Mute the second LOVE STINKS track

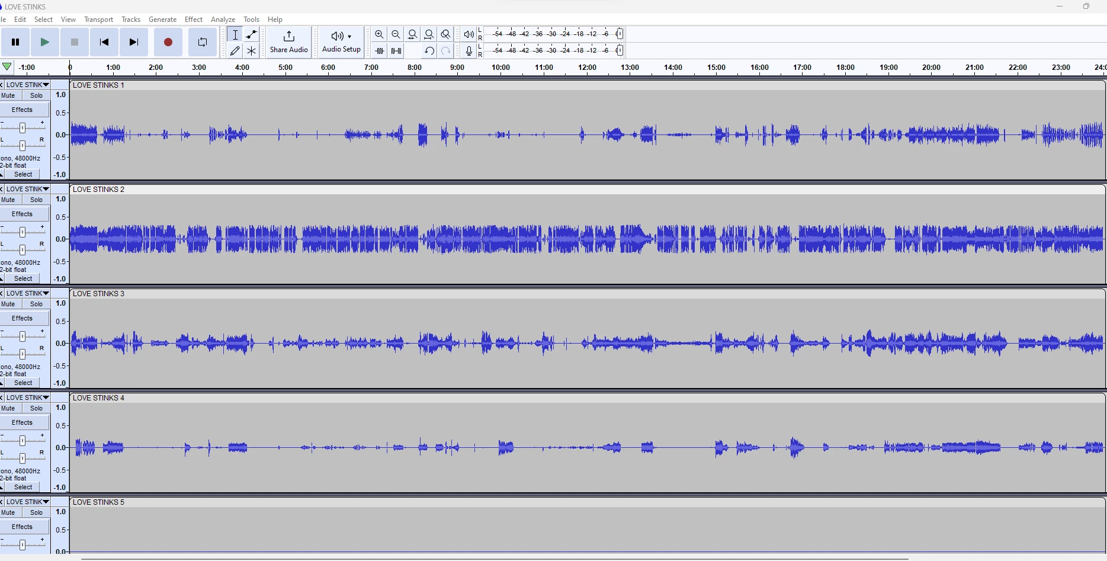pos(8,200)
